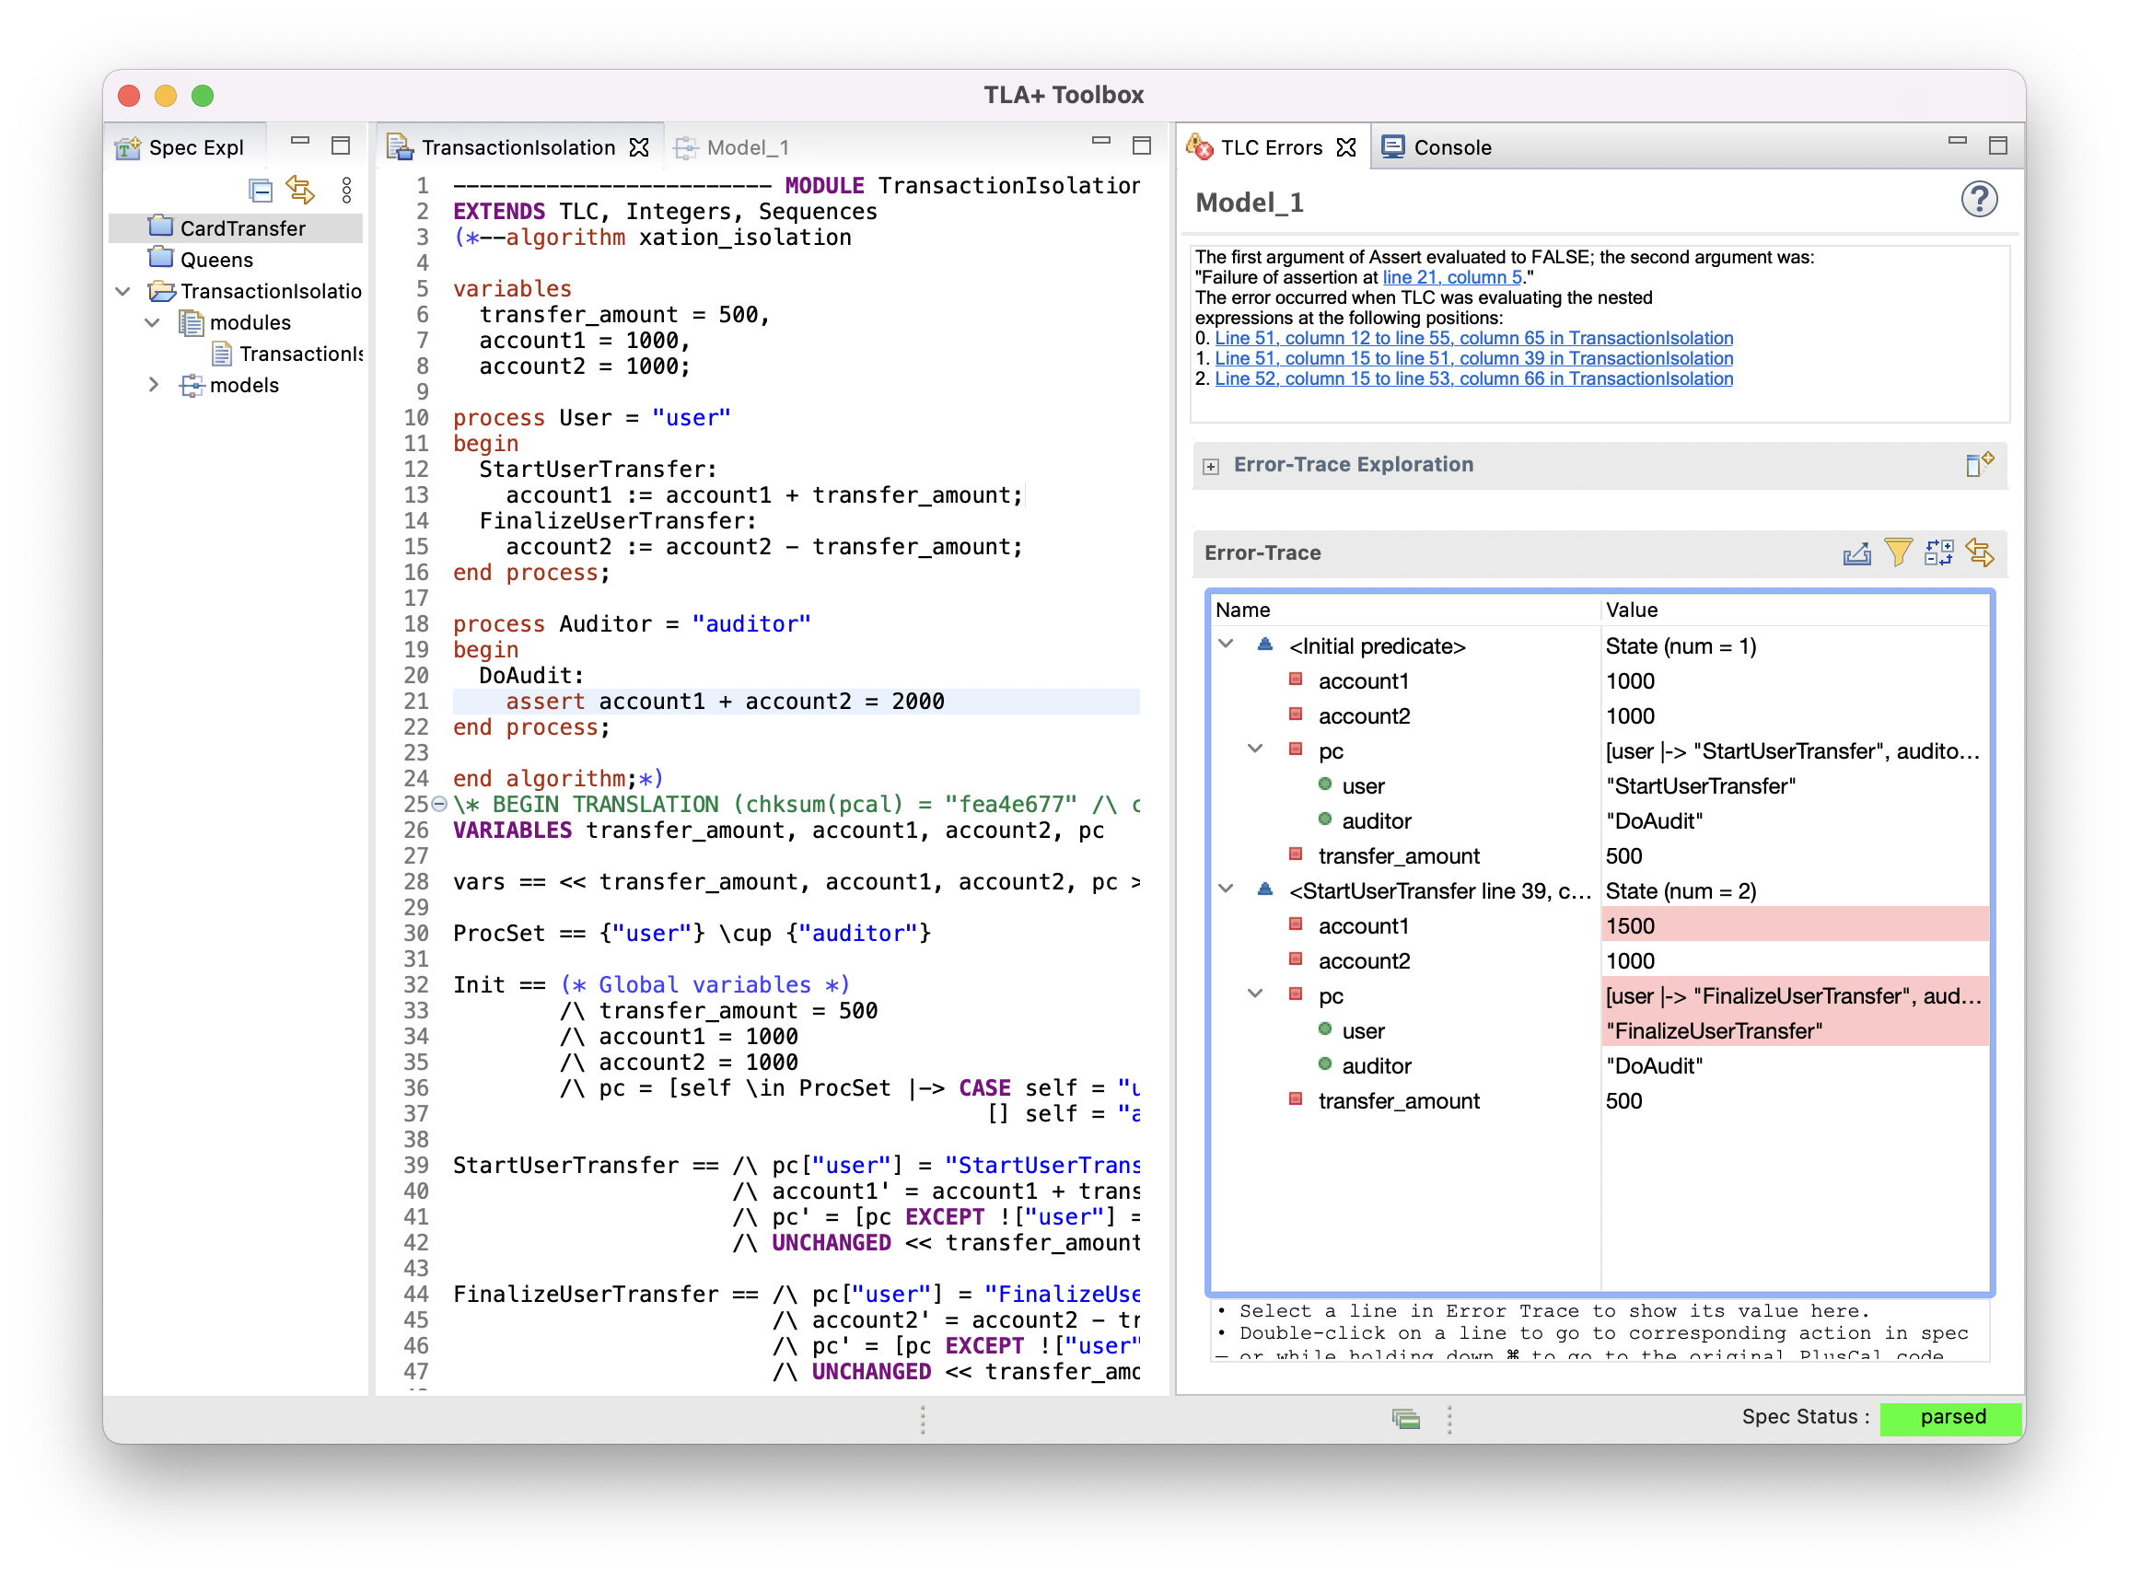
Task: Click the status bar progress view icon
Action: click(1405, 1418)
